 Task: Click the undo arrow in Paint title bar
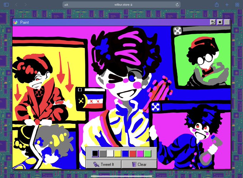[213, 22]
